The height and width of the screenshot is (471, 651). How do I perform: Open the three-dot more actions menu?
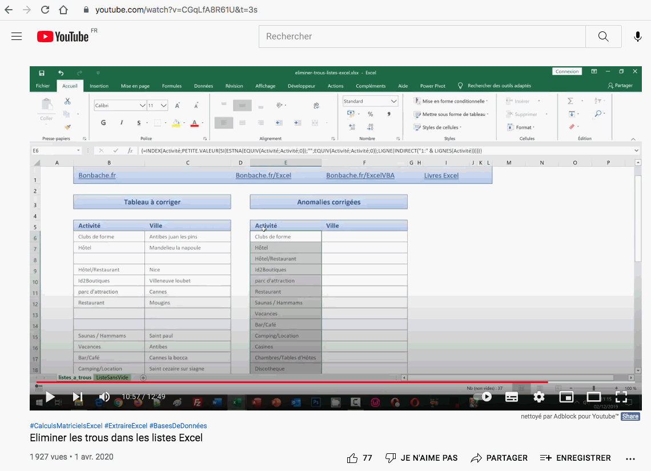click(x=630, y=458)
